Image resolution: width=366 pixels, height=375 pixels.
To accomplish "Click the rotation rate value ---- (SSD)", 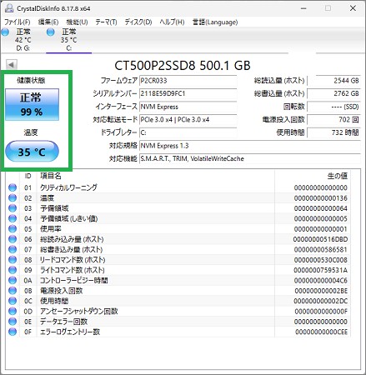I will click(333, 107).
